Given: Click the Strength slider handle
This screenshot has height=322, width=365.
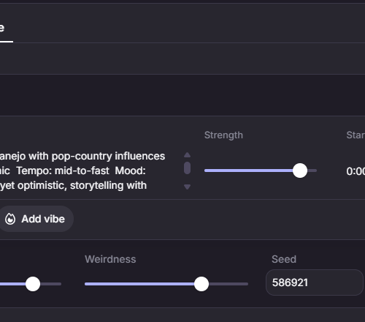Looking at the screenshot, I should [300, 171].
